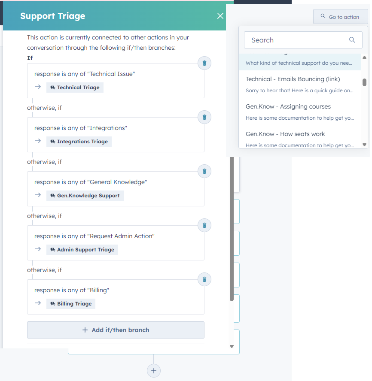Close the Support Triage panel
This screenshot has height=381, width=372.
[220, 16]
